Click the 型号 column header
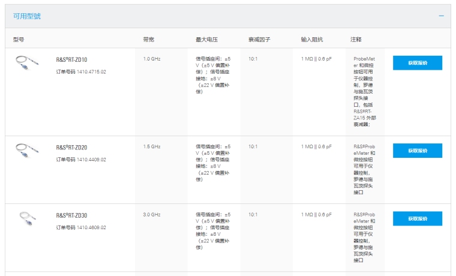456x276 pixels. pos(19,39)
